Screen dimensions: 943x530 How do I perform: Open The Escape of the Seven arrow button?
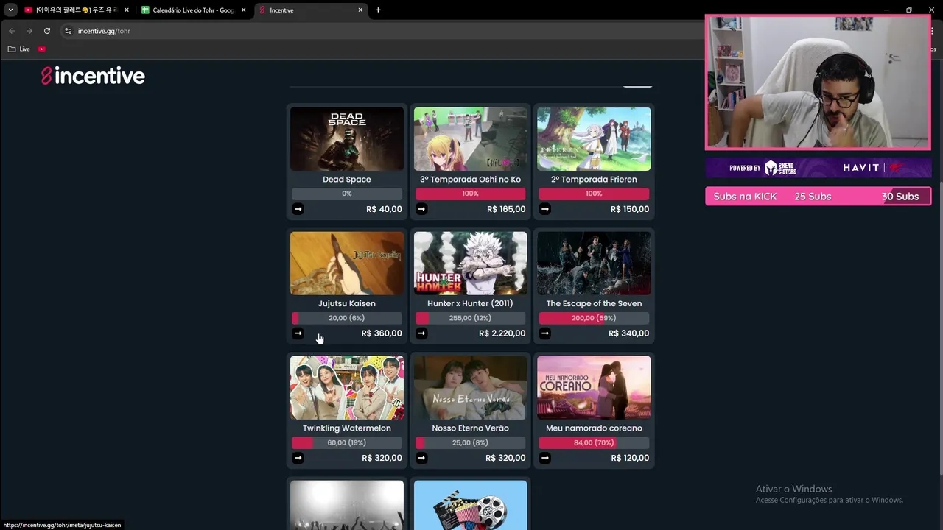(x=544, y=333)
